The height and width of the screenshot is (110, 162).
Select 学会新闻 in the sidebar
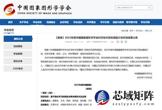18,54
